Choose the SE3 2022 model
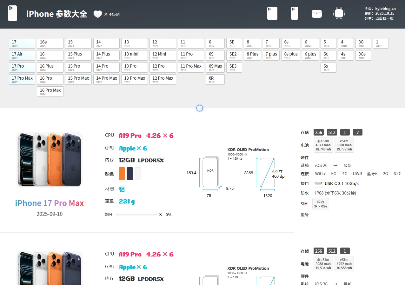405x285 pixels. pos(234,68)
